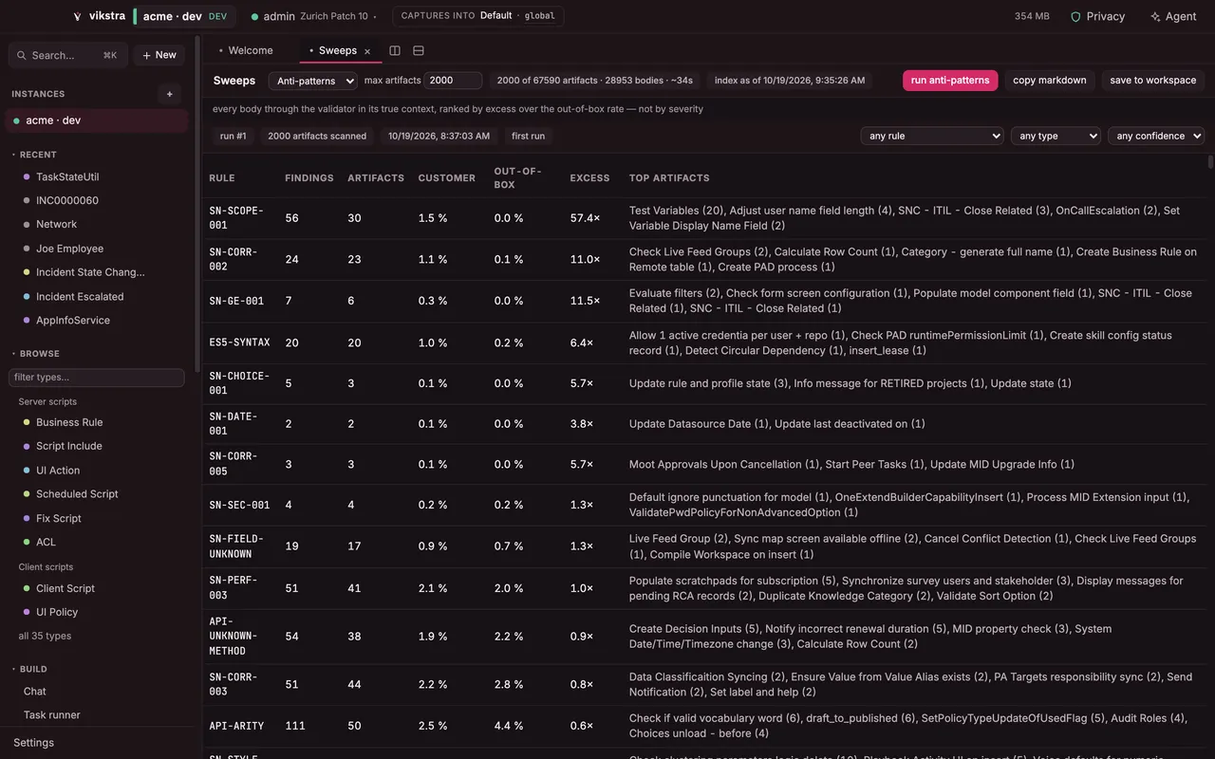This screenshot has height=759, width=1215.
Task: Click the filter types input
Action: 97,378
